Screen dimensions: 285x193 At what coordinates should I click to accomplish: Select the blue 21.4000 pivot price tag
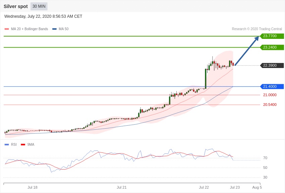pyautogui.click(x=272, y=87)
